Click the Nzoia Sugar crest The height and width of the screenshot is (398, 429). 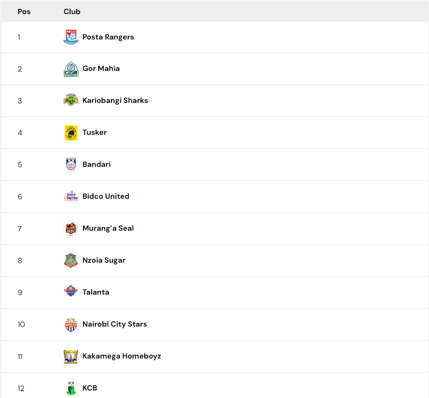[x=71, y=260]
